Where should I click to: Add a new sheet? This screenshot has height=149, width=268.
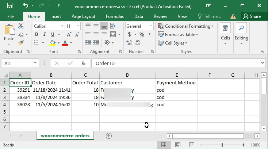tap(109, 136)
